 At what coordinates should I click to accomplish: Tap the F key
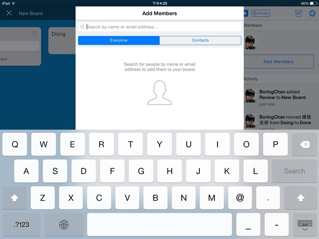point(112,171)
